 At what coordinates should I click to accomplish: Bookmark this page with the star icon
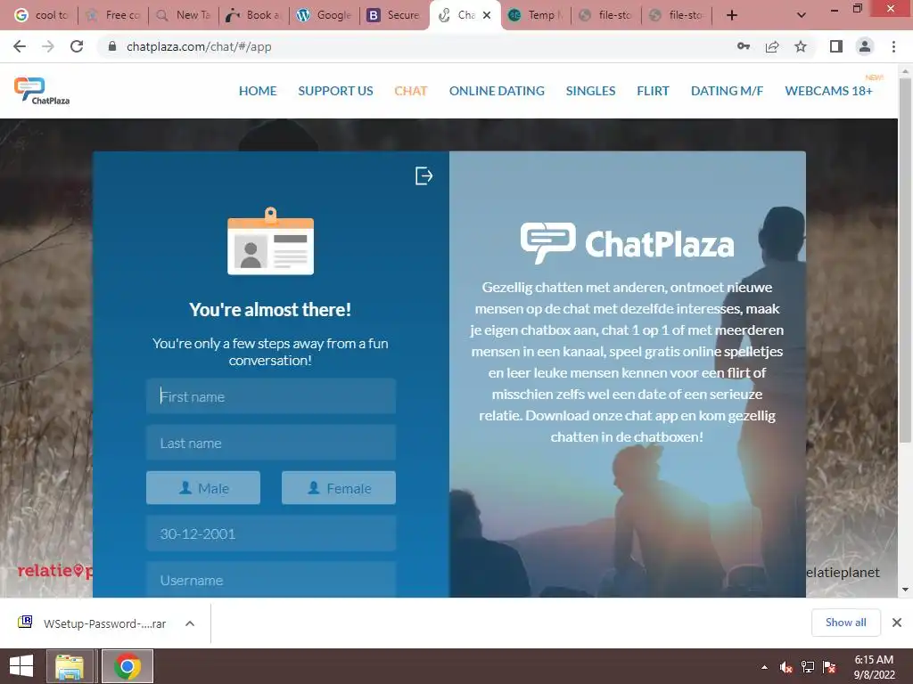click(x=801, y=46)
